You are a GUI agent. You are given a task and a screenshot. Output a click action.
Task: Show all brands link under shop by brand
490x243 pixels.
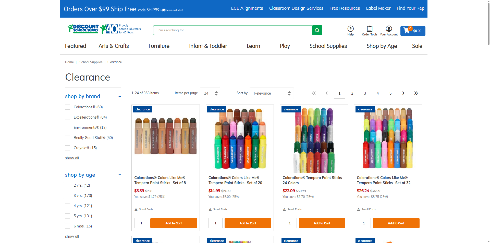pyautogui.click(x=72, y=158)
